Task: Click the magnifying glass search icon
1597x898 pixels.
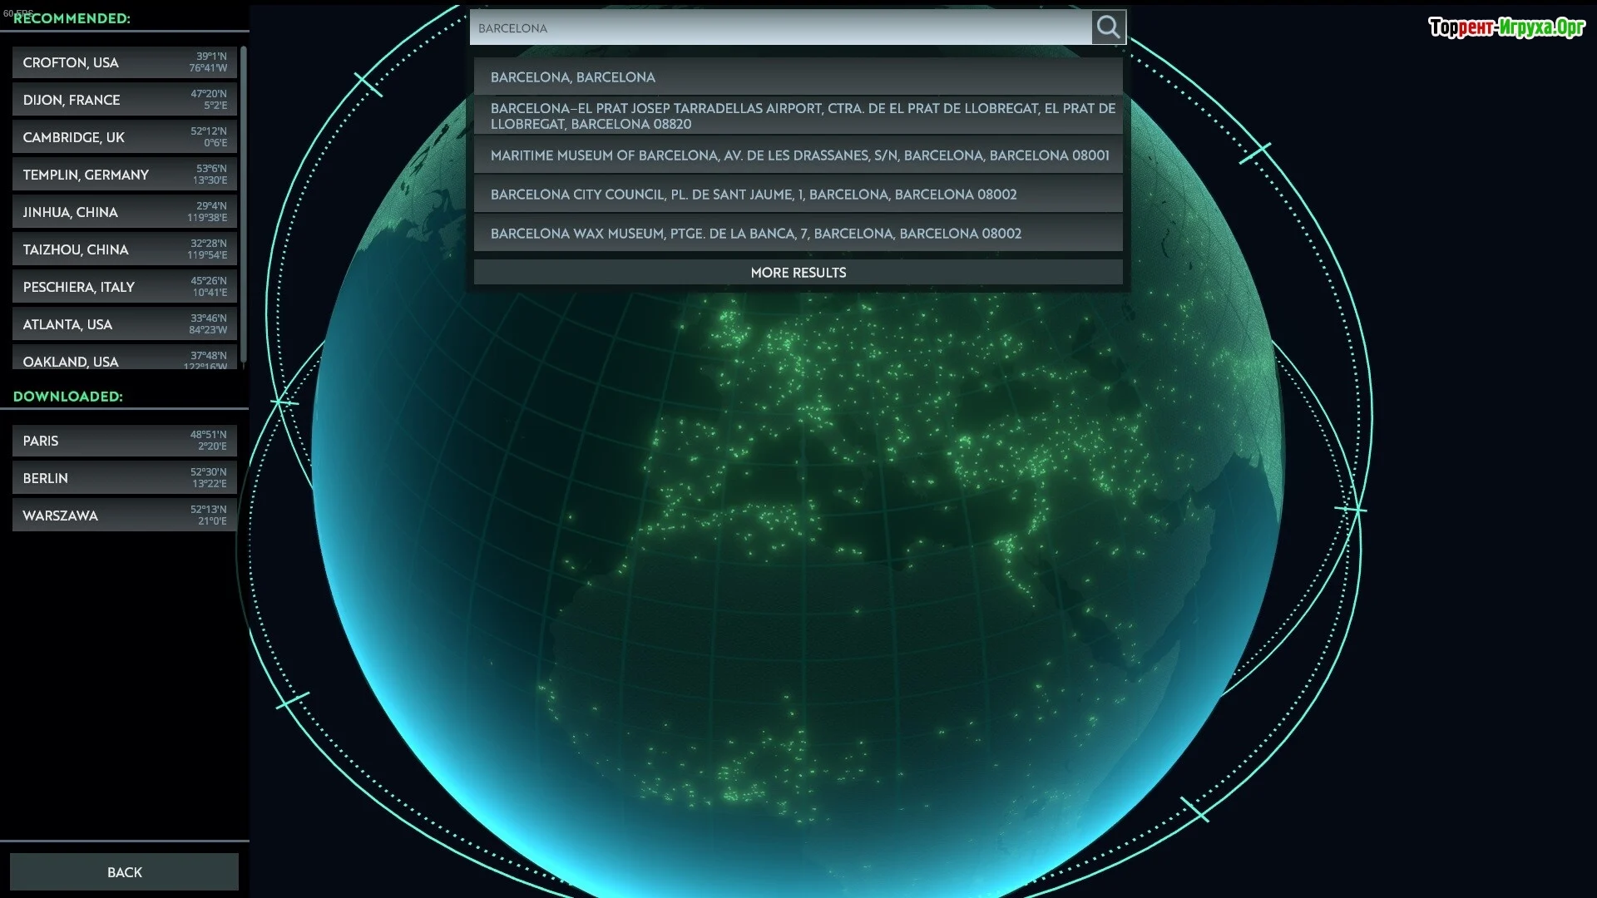Action: click(x=1108, y=27)
